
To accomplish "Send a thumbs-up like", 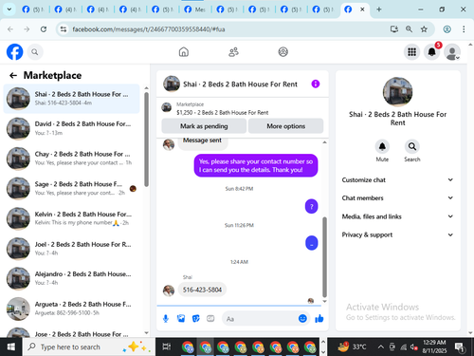I will pos(319,318).
